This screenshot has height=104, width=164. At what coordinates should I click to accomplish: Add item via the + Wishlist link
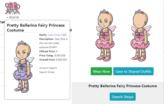coord(13,17)
